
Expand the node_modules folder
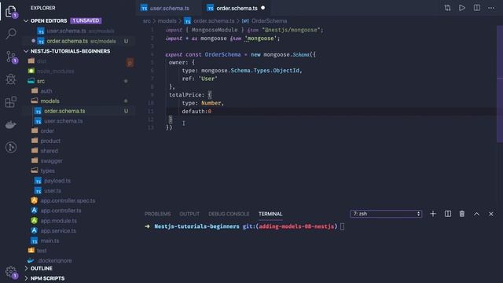[x=79, y=72]
